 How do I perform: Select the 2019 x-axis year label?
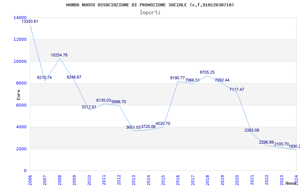coord(222,180)
